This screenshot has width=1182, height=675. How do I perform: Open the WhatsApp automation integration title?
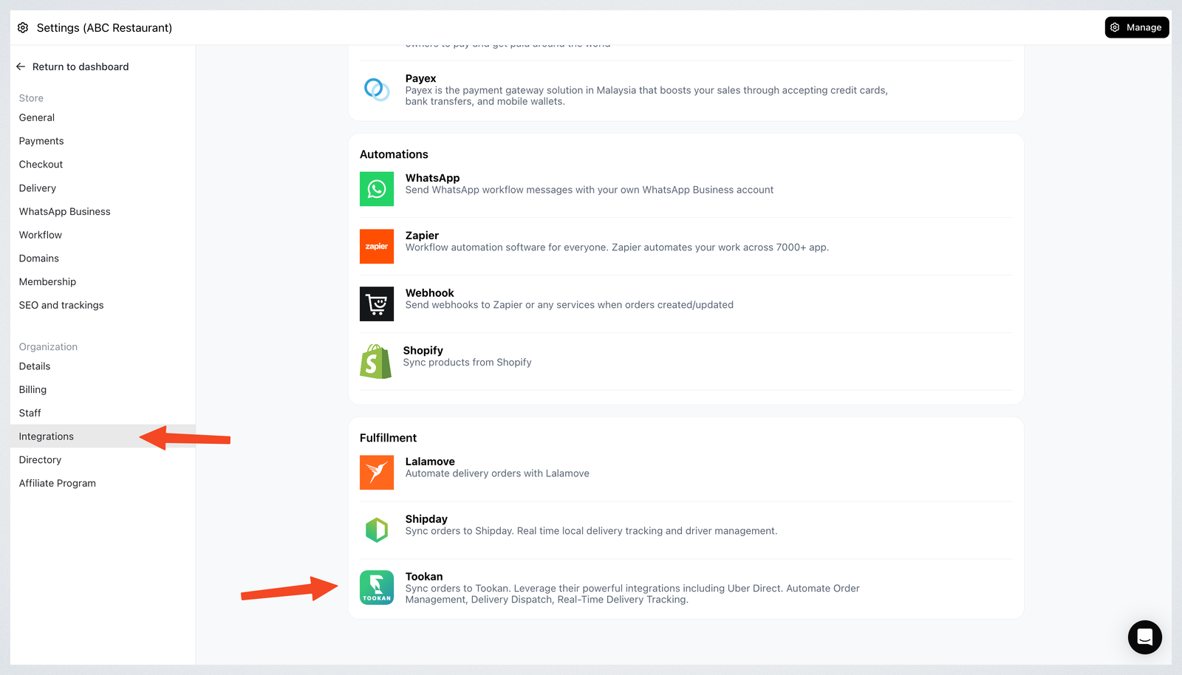tap(432, 178)
